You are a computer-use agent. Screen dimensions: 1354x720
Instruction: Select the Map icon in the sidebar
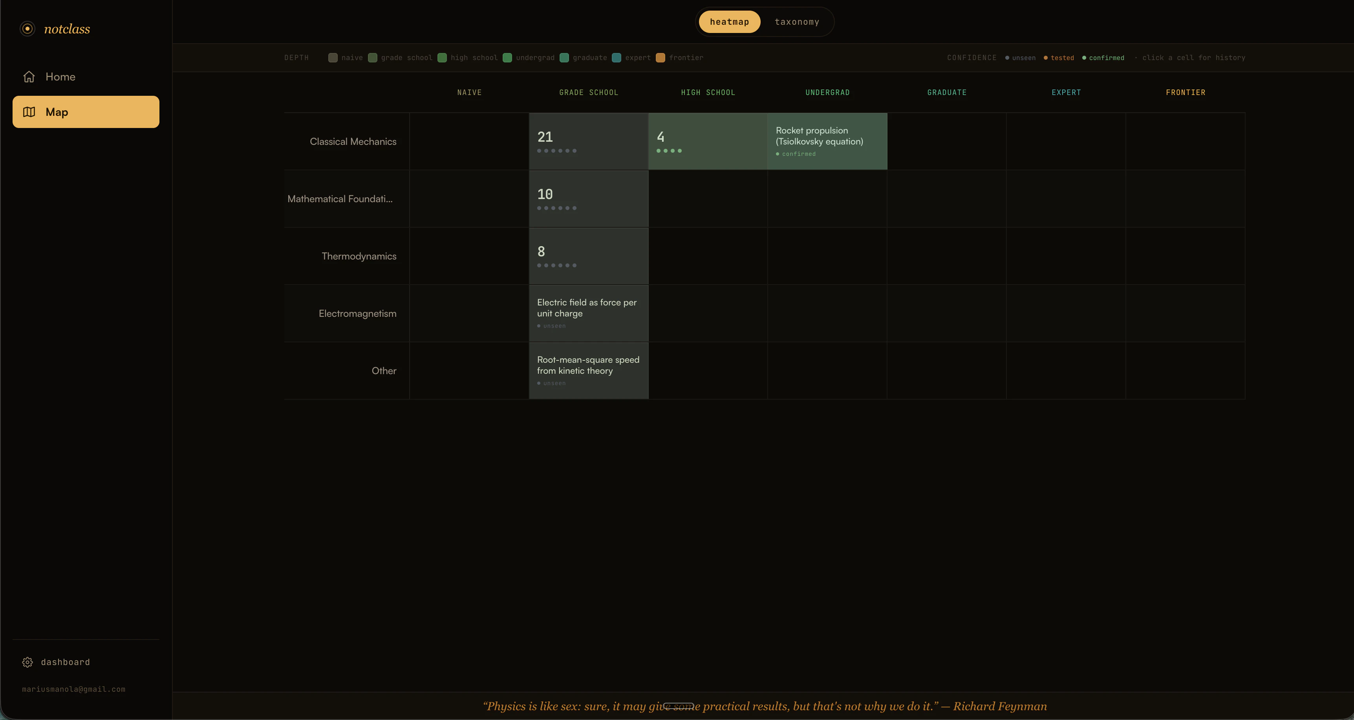(x=30, y=111)
